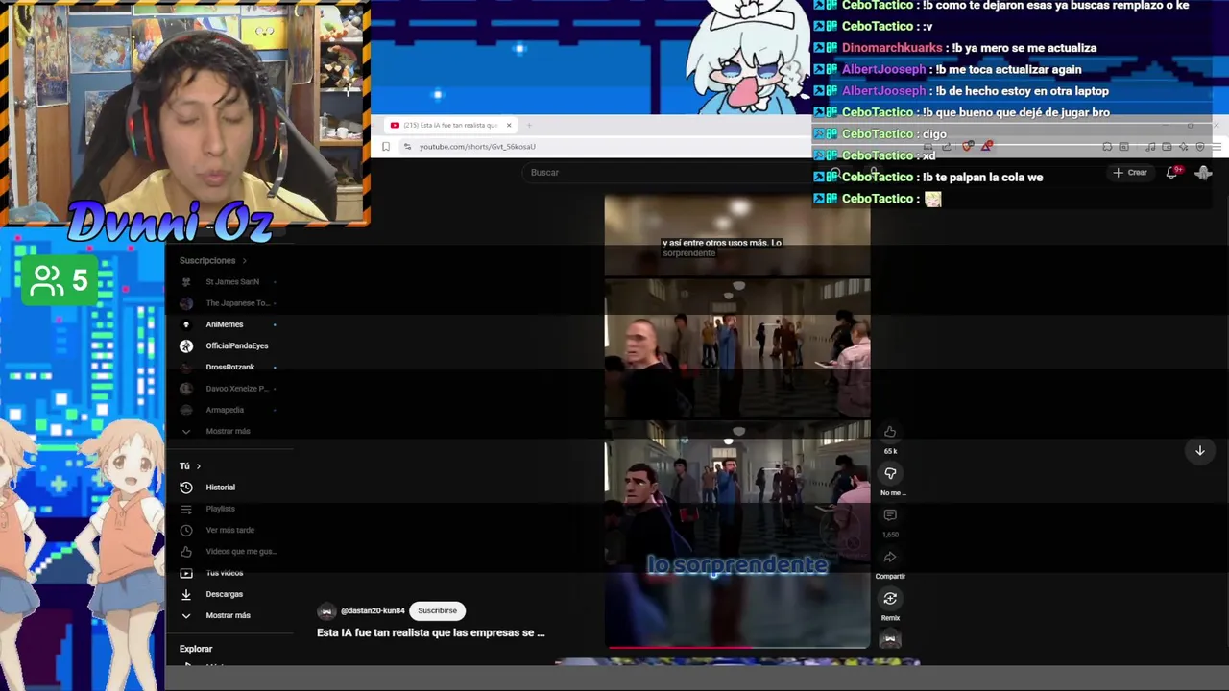Click the Brave rewards triangle icon
The height and width of the screenshot is (691, 1229).
click(986, 147)
